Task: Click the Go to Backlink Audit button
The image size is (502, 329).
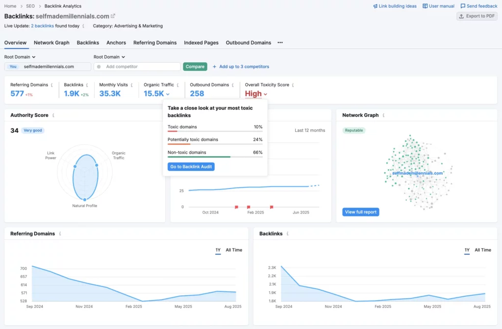Action: click(x=191, y=166)
